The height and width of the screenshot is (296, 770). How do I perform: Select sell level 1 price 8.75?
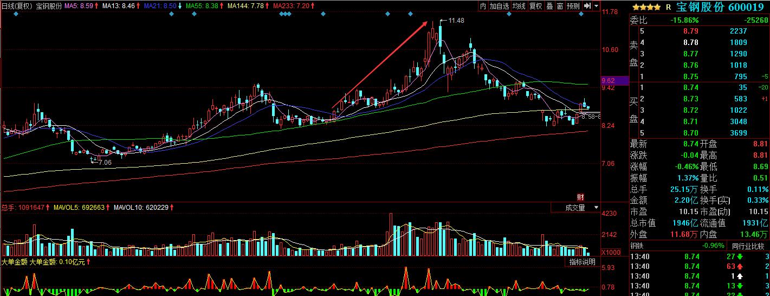pos(690,77)
